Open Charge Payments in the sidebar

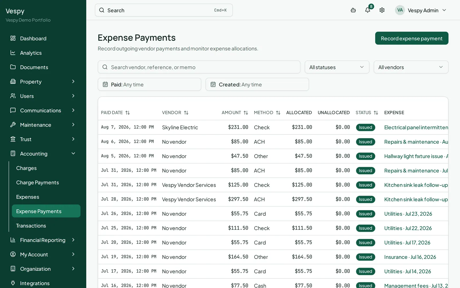coord(46,182)
